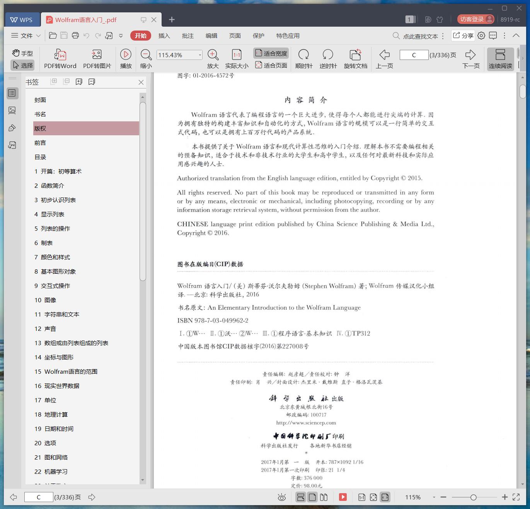530x509 pixels.
Task: Switch to 编辑 tab
Action: pyautogui.click(x=211, y=36)
